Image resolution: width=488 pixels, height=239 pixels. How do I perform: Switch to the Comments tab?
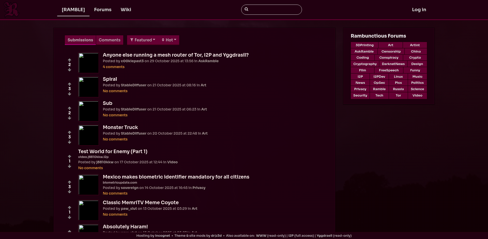[x=110, y=40]
